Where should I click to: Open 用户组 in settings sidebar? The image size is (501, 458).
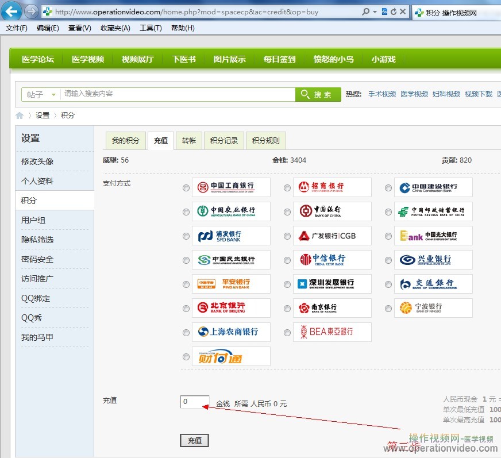33,220
